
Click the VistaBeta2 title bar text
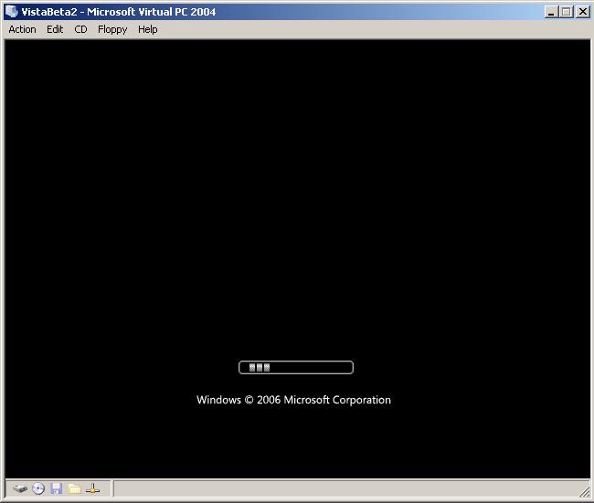[119, 12]
